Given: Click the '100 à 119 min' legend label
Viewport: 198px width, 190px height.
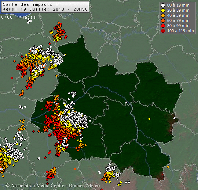Looking at the screenshot, I should (x=180, y=31).
